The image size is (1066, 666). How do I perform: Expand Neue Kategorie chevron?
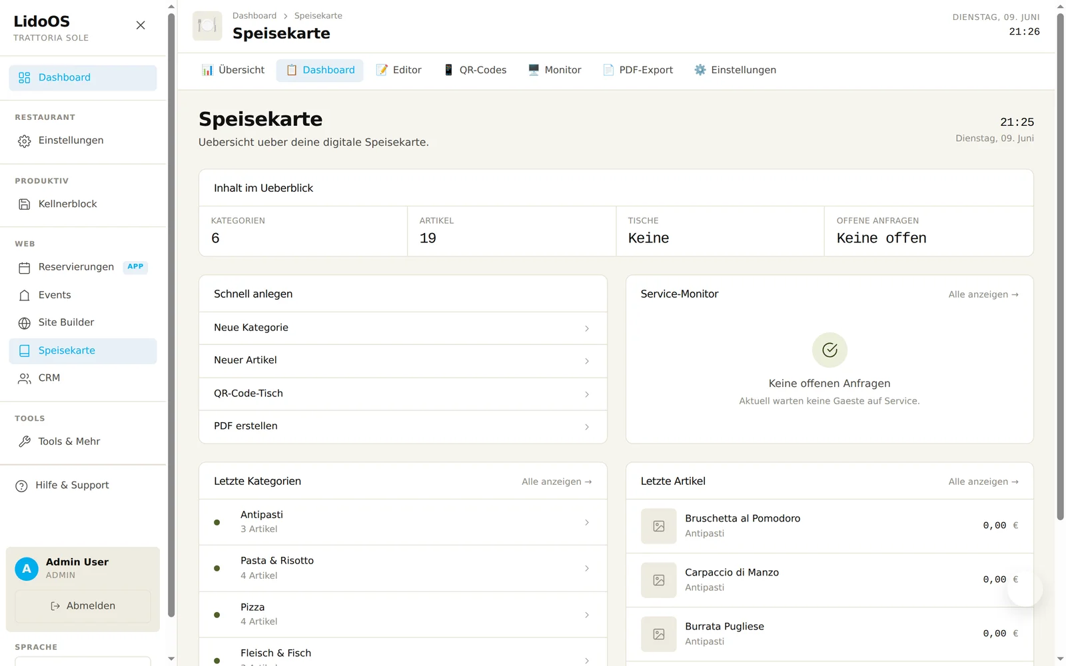pos(587,328)
